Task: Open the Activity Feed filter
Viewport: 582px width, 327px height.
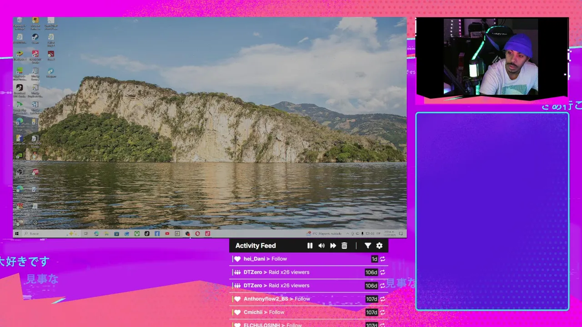Action: click(x=368, y=246)
